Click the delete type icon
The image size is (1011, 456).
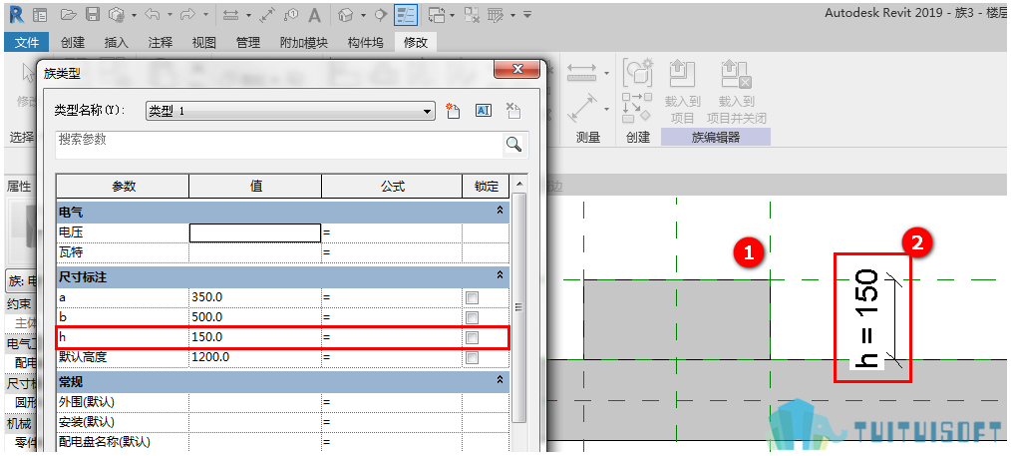click(x=513, y=111)
